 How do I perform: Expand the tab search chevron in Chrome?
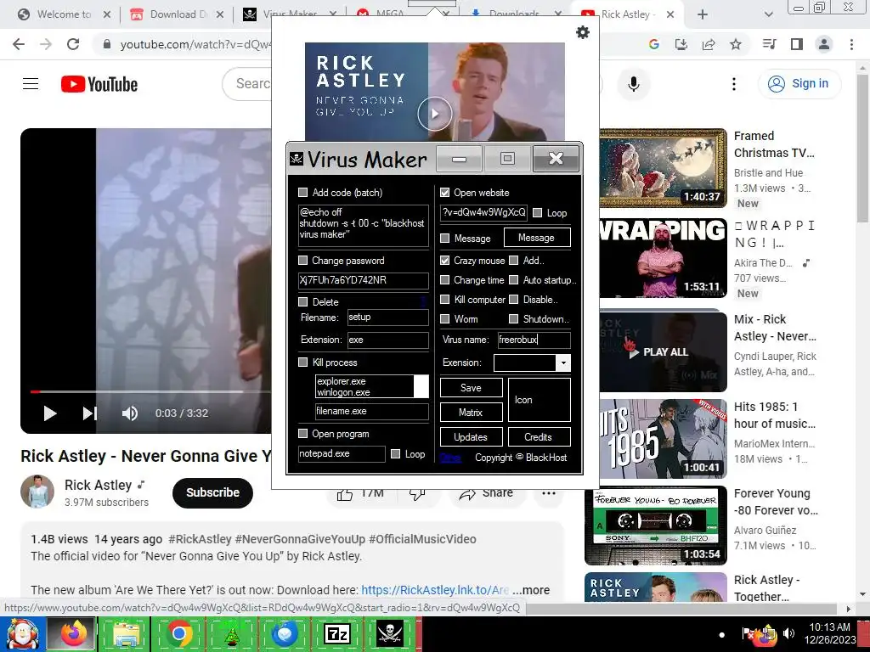(x=768, y=14)
